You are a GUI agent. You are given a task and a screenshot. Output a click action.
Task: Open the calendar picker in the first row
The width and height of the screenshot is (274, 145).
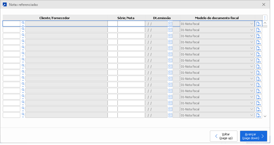pos(170,24)
